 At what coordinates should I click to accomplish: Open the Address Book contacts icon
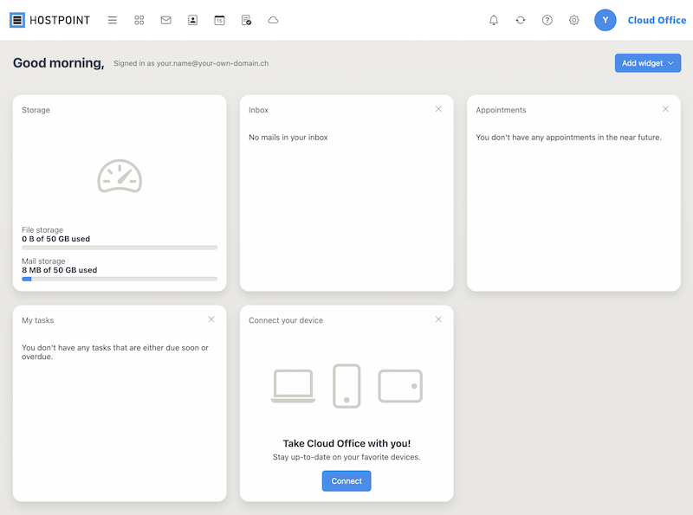tap(192, 20)
